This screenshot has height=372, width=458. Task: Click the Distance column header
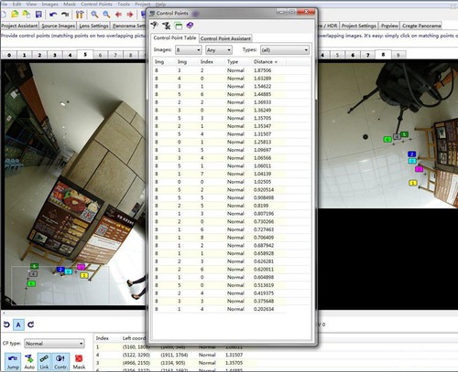[x=266, y=62]
